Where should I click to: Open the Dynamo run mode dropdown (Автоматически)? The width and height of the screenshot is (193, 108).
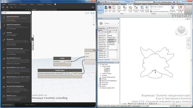pos(8,105)
